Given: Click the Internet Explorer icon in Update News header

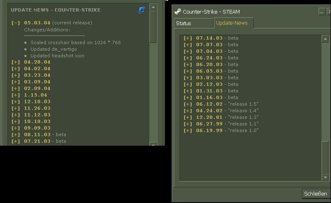Looking at the screenshot, I should pos(142,10).
